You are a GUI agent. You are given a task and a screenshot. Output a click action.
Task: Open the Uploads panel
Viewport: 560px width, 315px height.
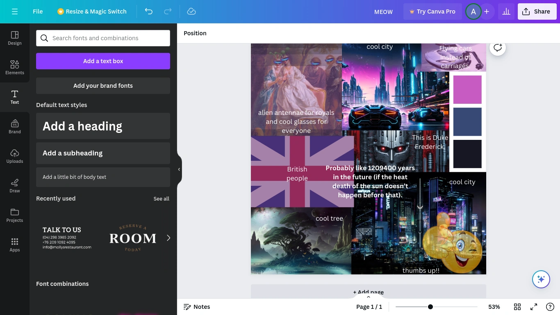[x=14, y=156]
